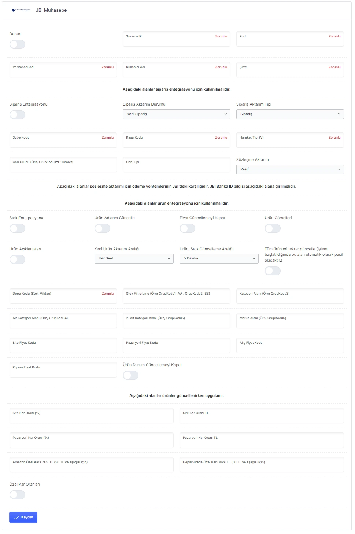This screenshot has height=534, width=355.
Task: Enable Sipariş Entegrasyonu switch
Action: 17,115
